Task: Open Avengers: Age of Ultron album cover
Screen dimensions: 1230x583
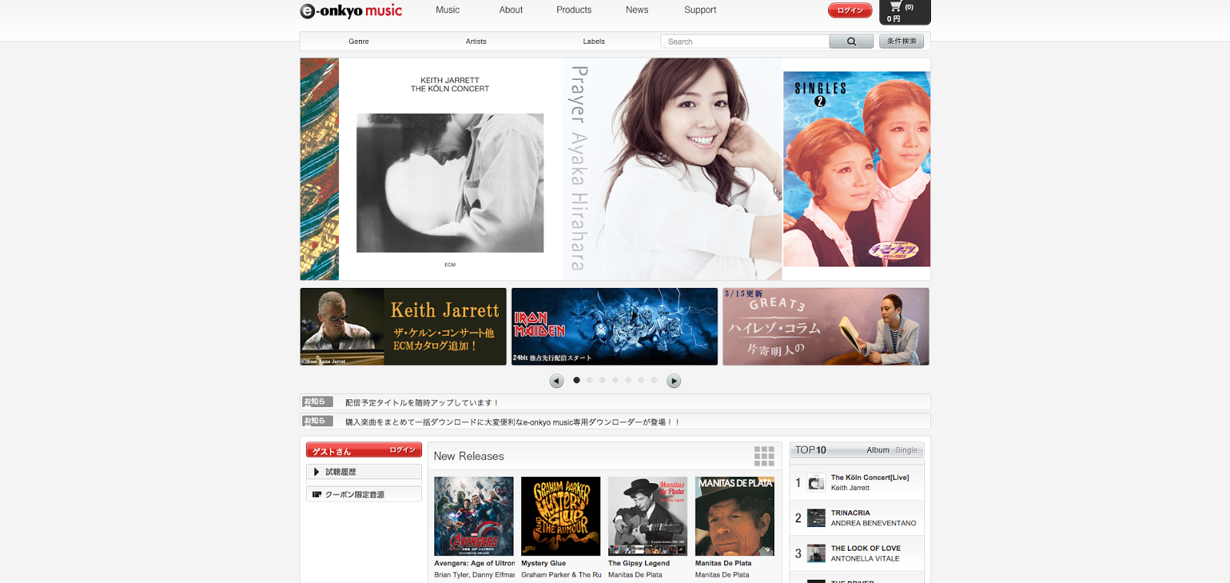Action: coord(474,516)
